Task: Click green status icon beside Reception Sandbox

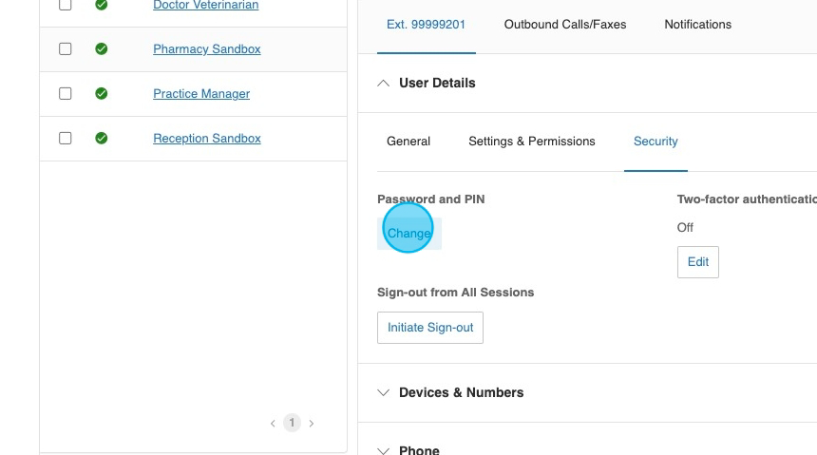Action: coord(102,139)
